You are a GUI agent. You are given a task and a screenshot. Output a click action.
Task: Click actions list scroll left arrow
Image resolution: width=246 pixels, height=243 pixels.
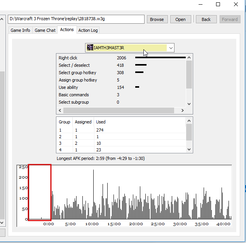[60, 111]
